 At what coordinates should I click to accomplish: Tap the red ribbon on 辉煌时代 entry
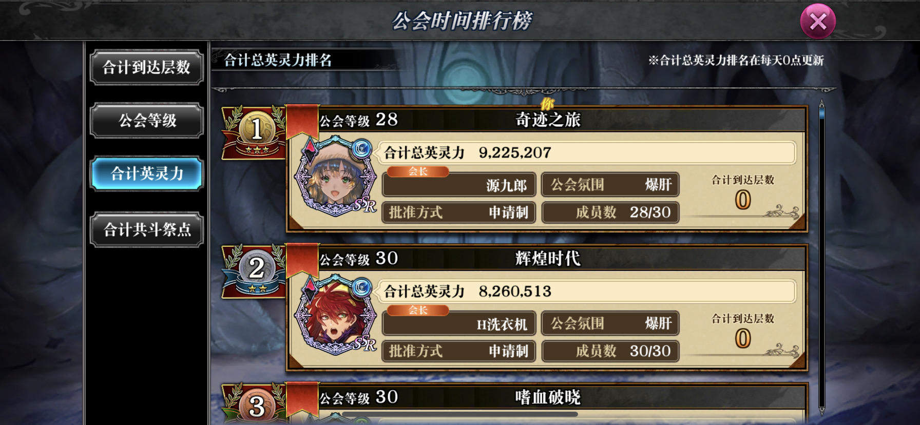point(302,260)
